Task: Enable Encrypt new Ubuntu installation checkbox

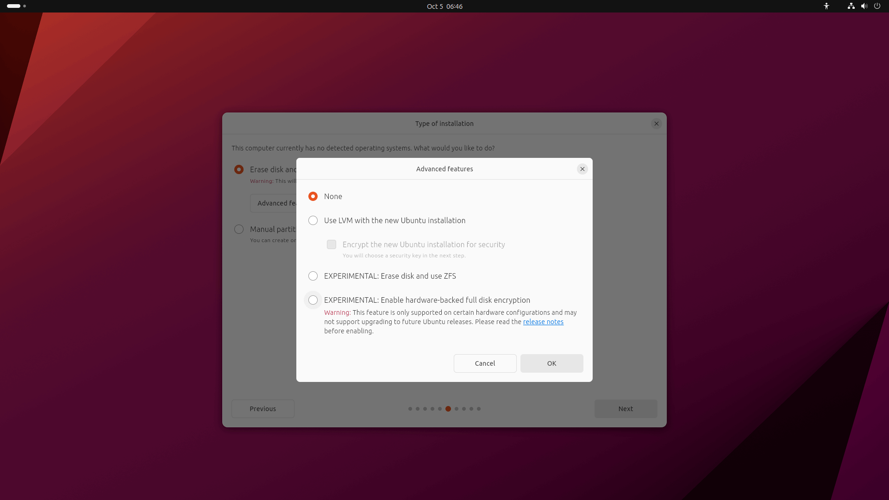Action: 332,244
